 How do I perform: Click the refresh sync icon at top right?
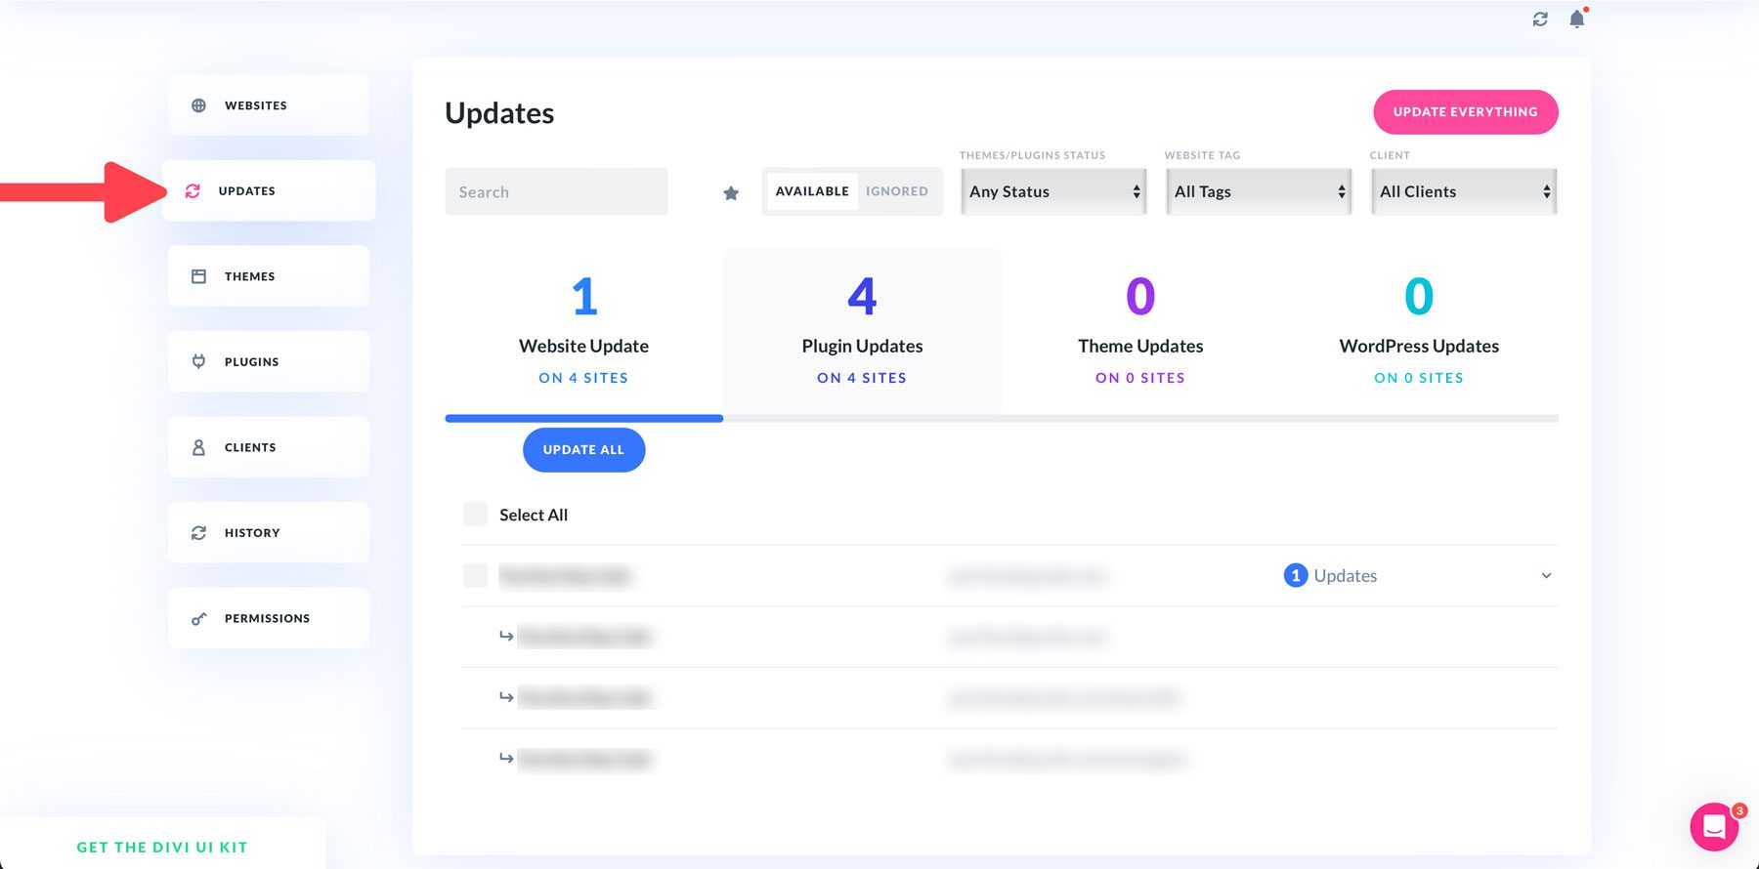[x=1540, y=19]
